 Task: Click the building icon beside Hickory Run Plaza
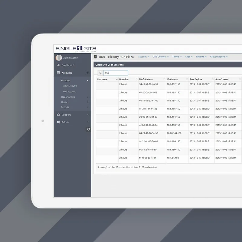click(x=96, y=57)
